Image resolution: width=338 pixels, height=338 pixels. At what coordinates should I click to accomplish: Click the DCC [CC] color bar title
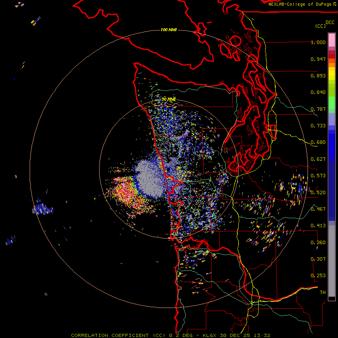pyautogui.click(x=324, y=24)
